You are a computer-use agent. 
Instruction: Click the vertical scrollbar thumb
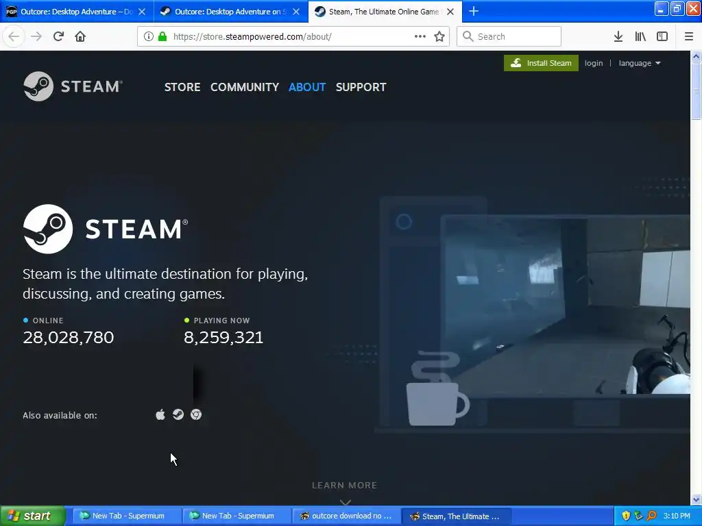click(696, 91)
